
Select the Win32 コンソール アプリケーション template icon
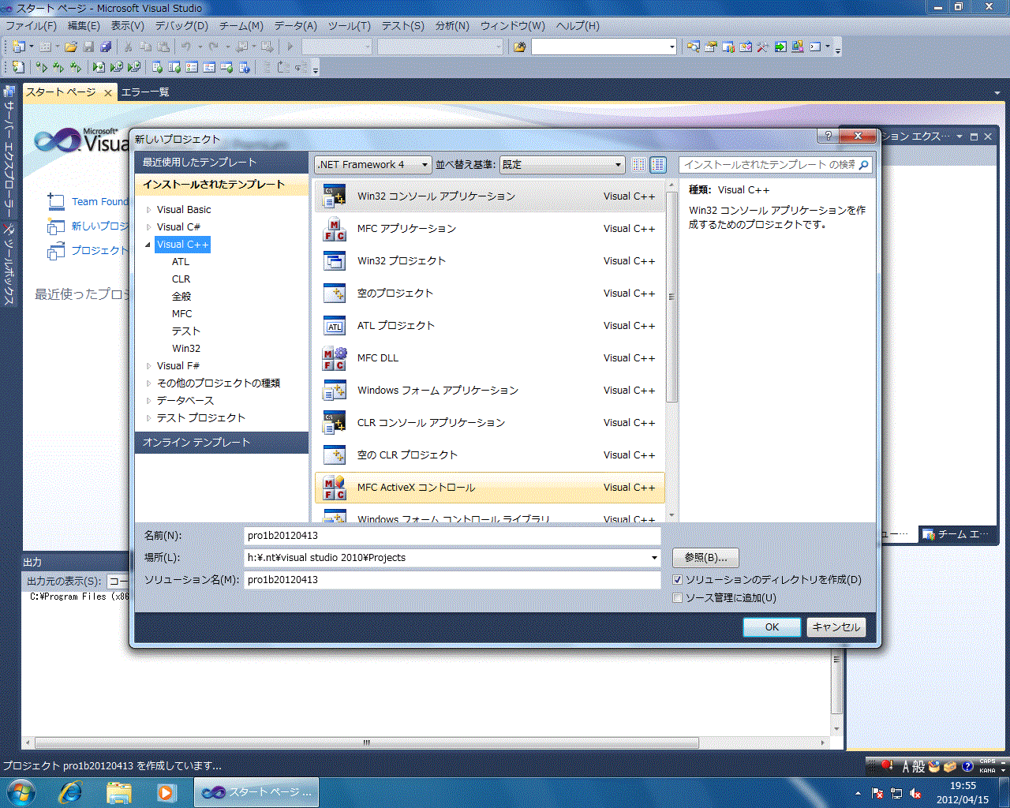point(335,196)
